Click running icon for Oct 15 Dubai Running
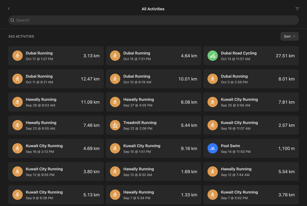The image size is (307, 206). (x=115, y=56)
